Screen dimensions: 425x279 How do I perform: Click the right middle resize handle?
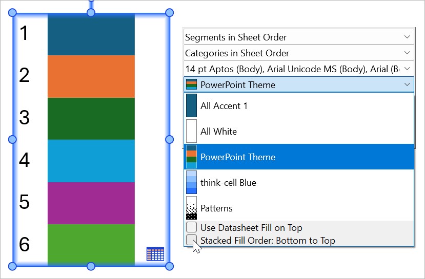170,139
